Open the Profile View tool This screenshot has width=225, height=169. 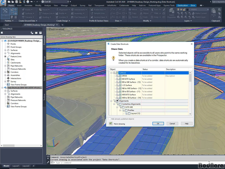(x=98, y=9)
